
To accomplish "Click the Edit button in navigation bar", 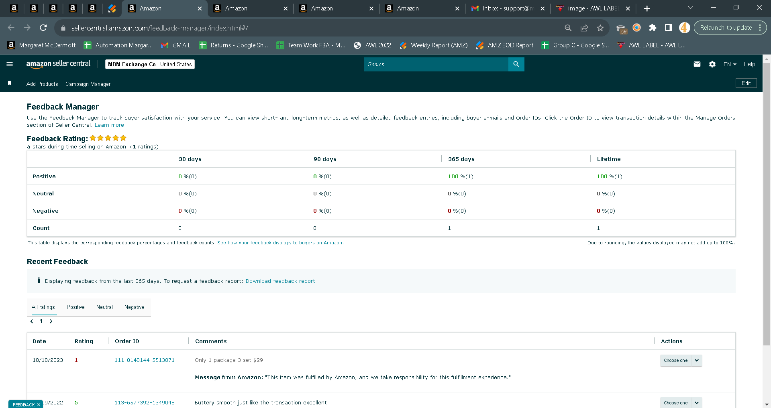I will click(x=746, y=83).
